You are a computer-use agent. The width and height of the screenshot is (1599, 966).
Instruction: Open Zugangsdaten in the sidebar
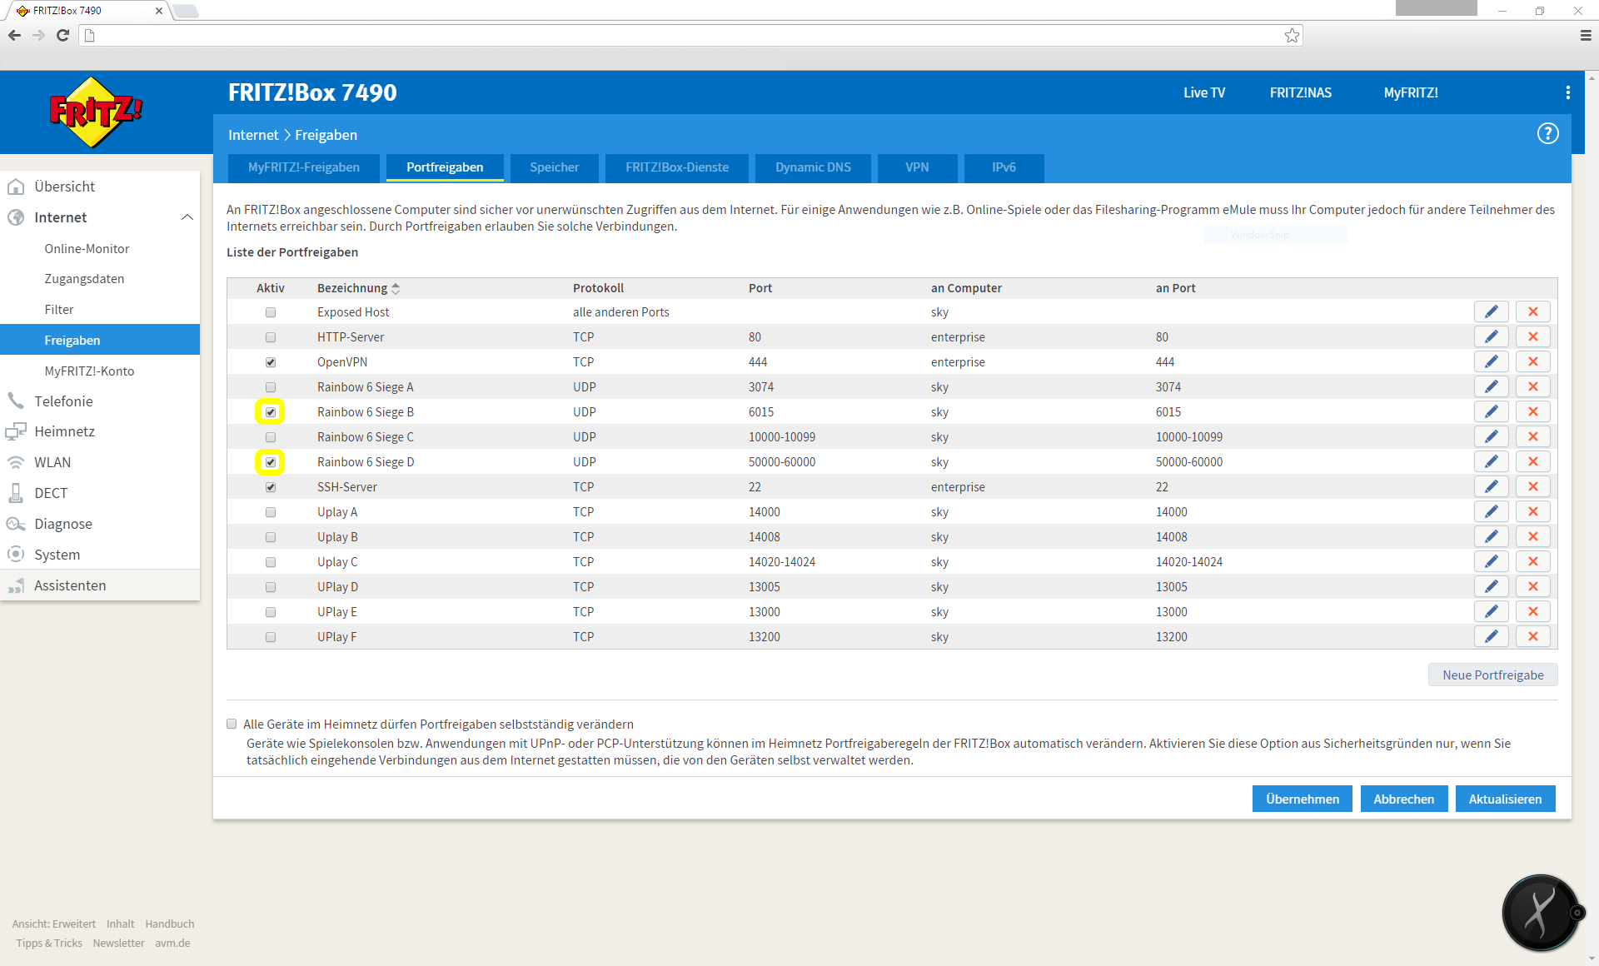(84, 279)
